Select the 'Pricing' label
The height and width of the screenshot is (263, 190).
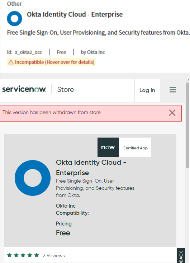point(64,224)
